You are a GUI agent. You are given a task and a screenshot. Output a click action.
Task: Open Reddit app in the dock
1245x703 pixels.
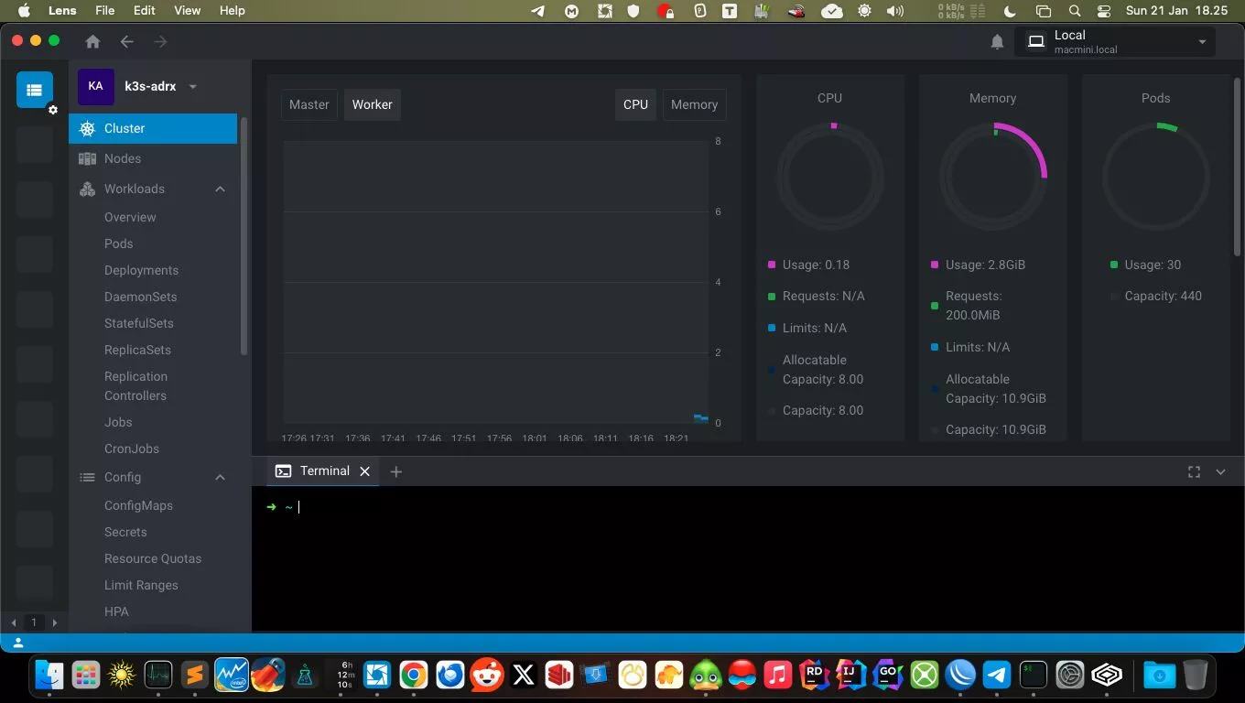pos(486,676)
